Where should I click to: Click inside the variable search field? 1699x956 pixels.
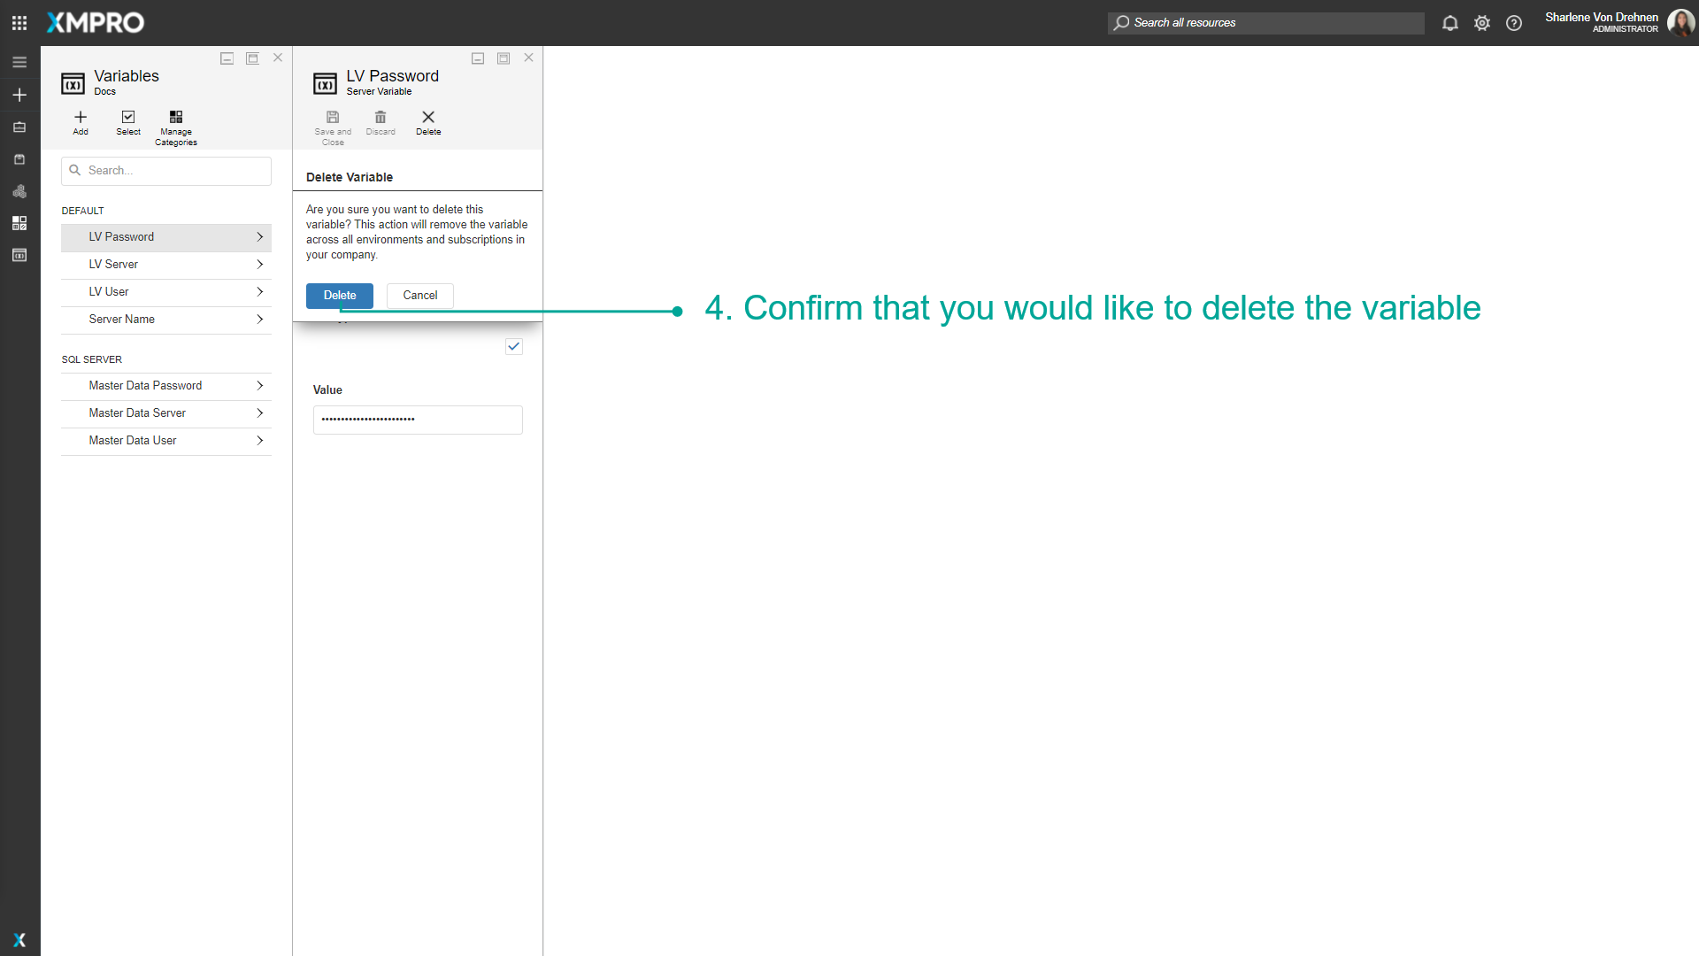tap(165, 170)
